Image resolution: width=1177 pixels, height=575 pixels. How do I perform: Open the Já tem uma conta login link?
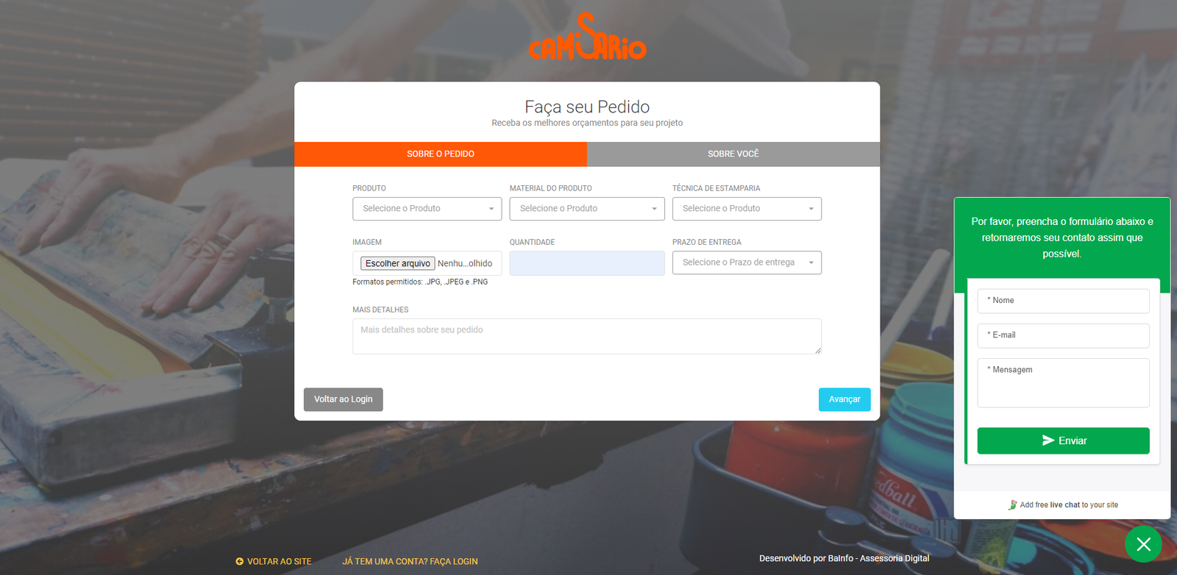(410, 561)
